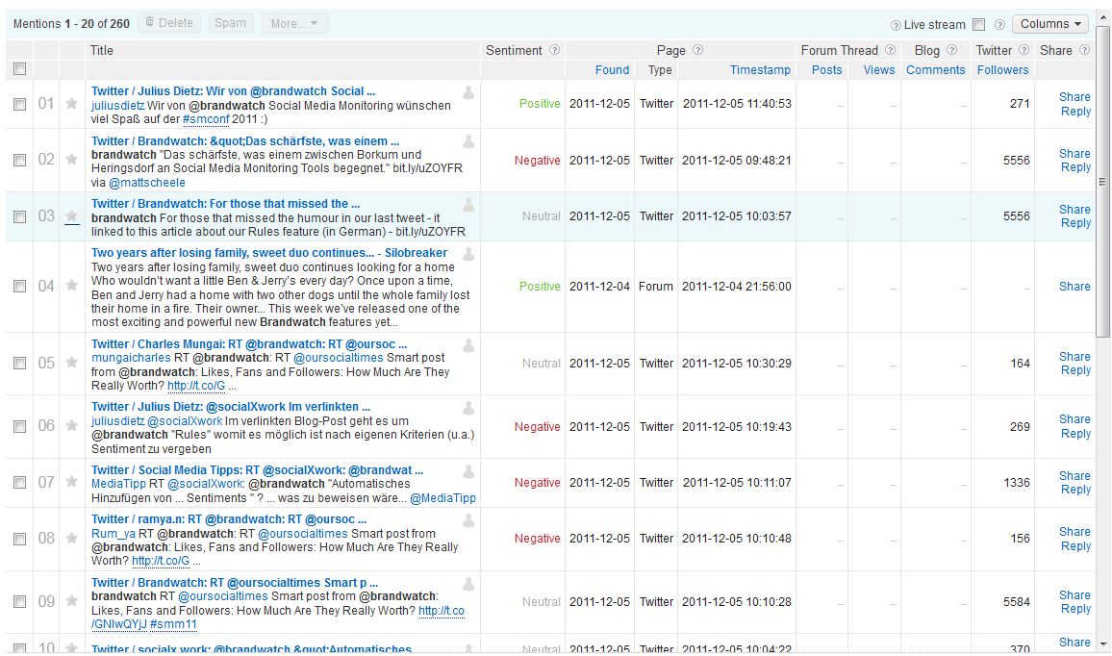Tick the select-all checkbox in header
This screenshot has height=656, width=1112.
(x=19, y=69)
